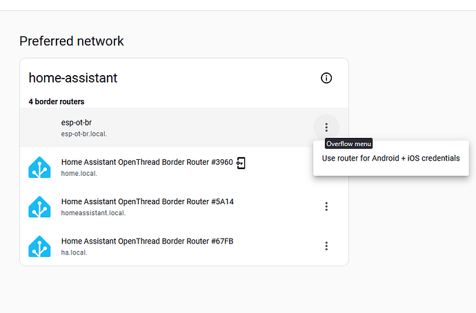Click Home Assistant logo beside Router #5A14
This screenshot has height=313, width=476.
coord(39,207)
